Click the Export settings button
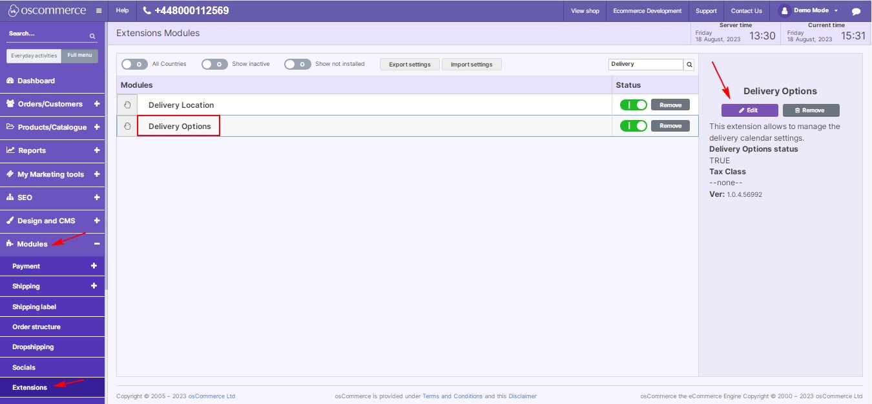This screenshot has height=404, width=872. 410,65
